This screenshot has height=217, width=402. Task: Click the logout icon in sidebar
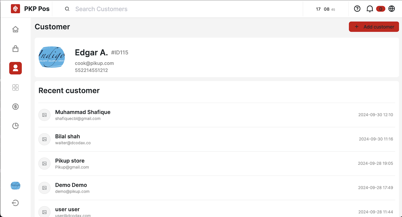[16, 203]
